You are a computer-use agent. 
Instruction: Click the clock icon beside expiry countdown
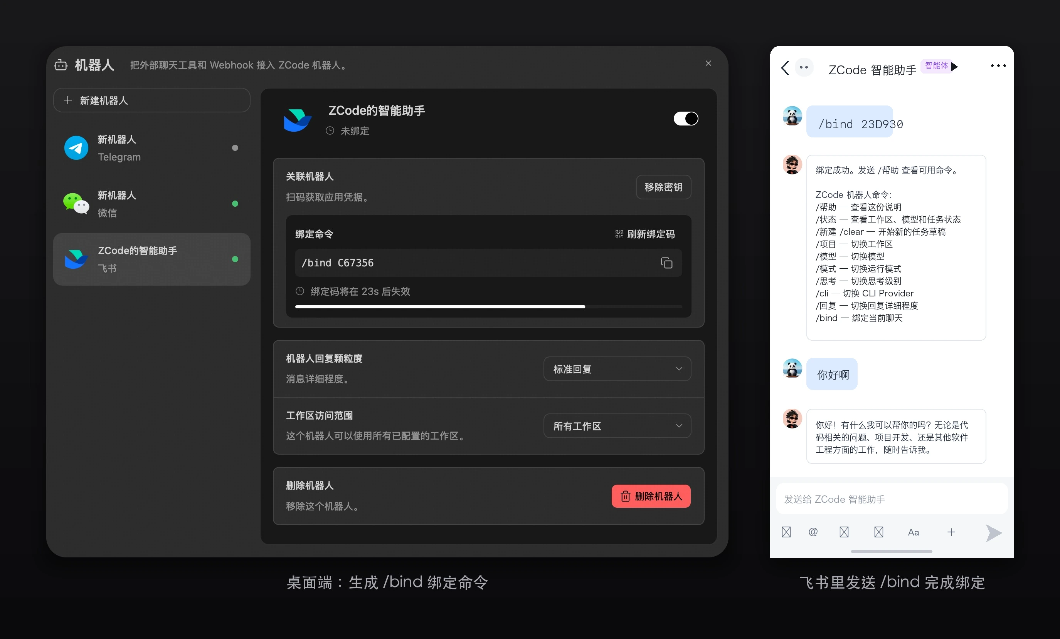[300, 291]
